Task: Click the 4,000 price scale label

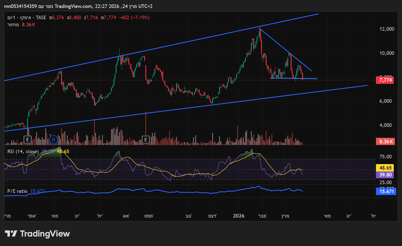Action: tap(386, 125)
